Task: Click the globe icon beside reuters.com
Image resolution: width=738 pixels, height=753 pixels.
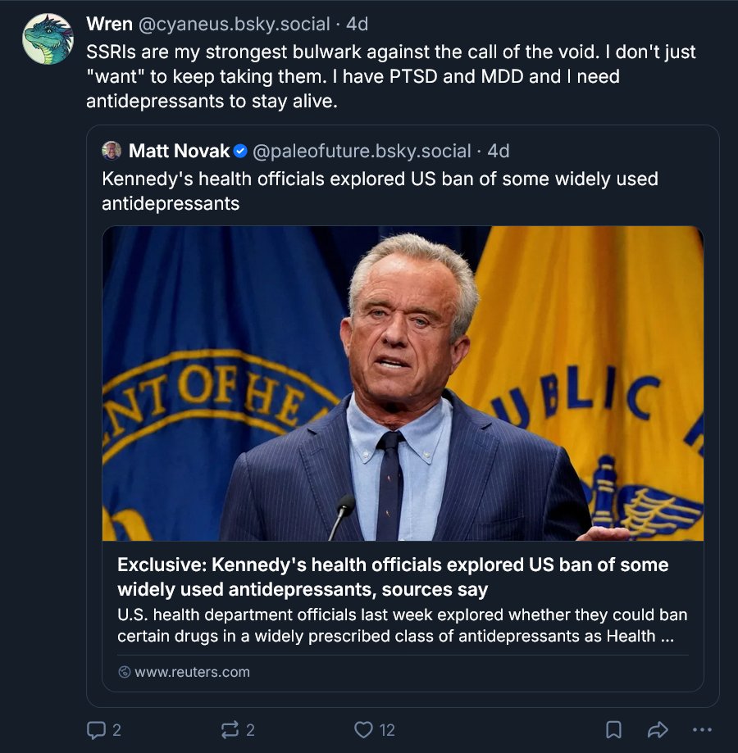Action: (124, 672)
